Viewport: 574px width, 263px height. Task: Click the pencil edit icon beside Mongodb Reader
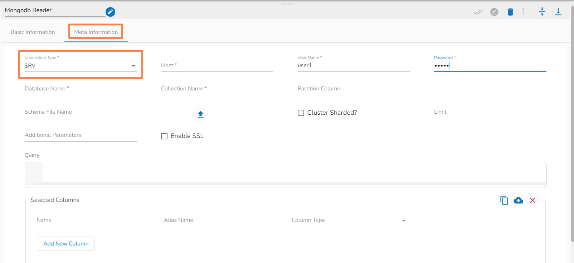(x=110, y=12)
